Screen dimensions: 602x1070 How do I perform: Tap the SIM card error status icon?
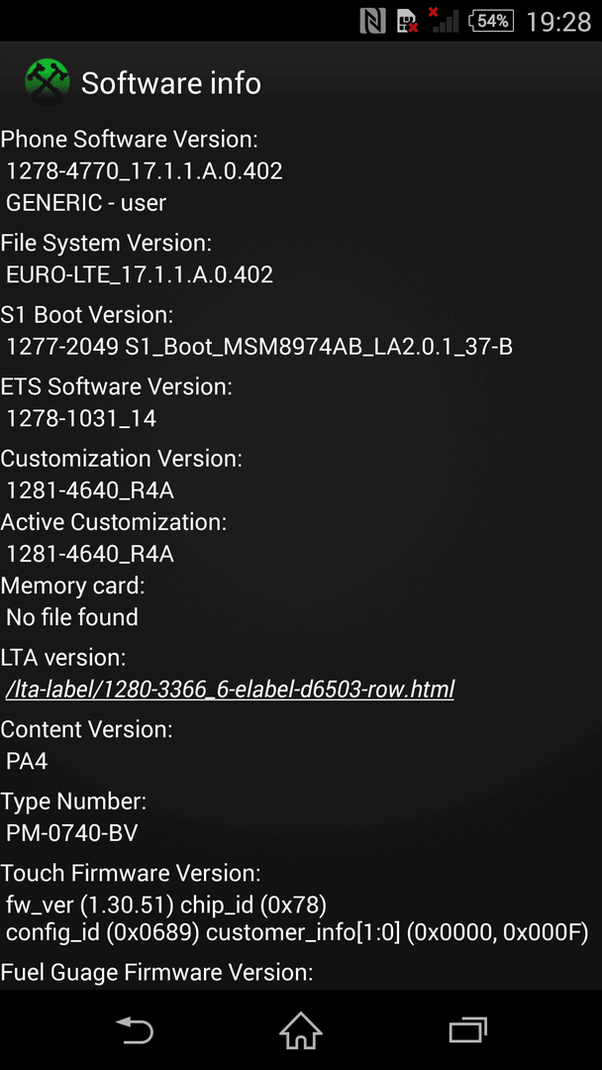pos(408,21)
